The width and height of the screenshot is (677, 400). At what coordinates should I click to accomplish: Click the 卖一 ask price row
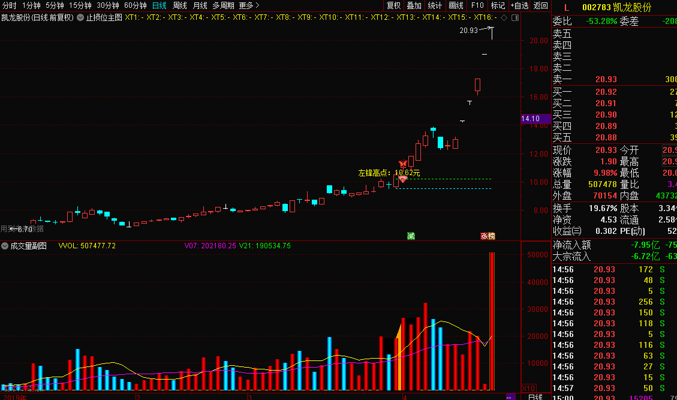point(615,80)
